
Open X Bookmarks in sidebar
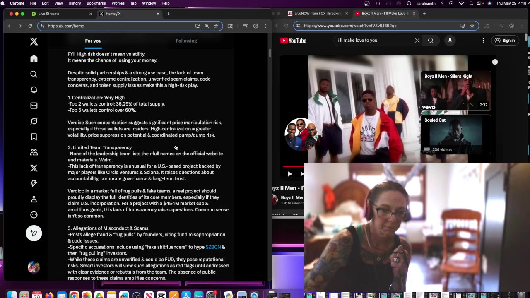[x=34, y=137]
